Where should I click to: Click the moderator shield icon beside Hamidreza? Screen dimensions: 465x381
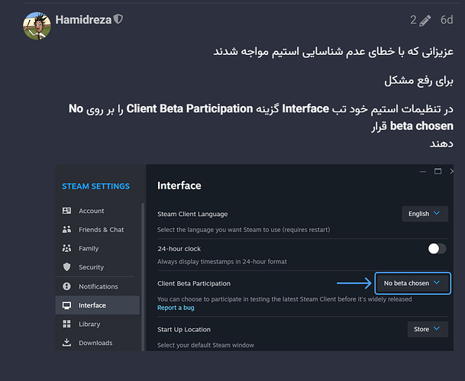coord(118,19)
